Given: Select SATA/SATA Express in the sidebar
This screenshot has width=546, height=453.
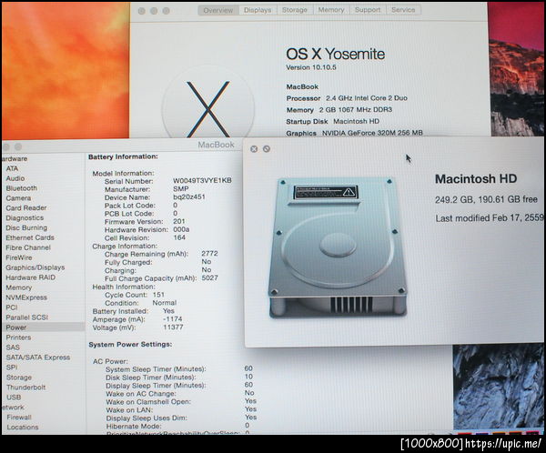Looking at the screenshot, I should pyautogui.click(x=38, y=357).
